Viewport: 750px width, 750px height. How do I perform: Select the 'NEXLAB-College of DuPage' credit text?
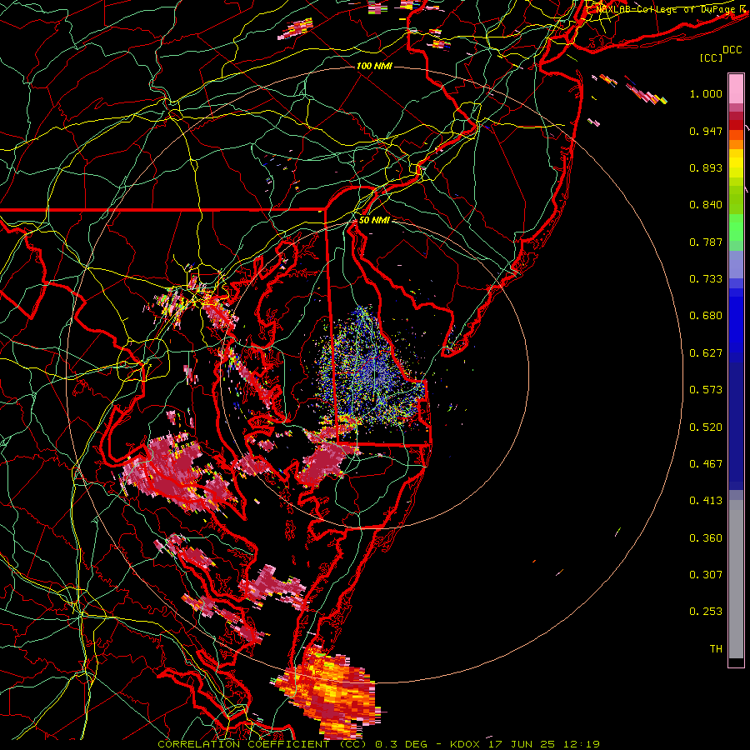pos(666,8)
